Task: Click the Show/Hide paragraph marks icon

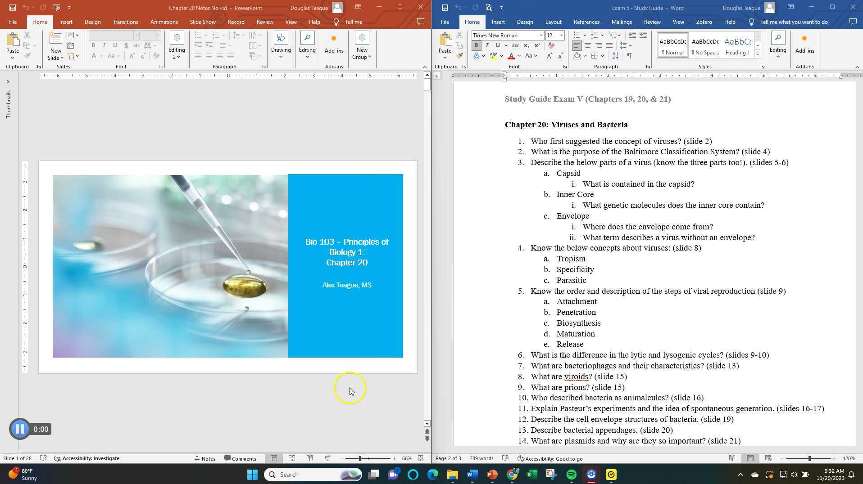Action: coord(629,56)
